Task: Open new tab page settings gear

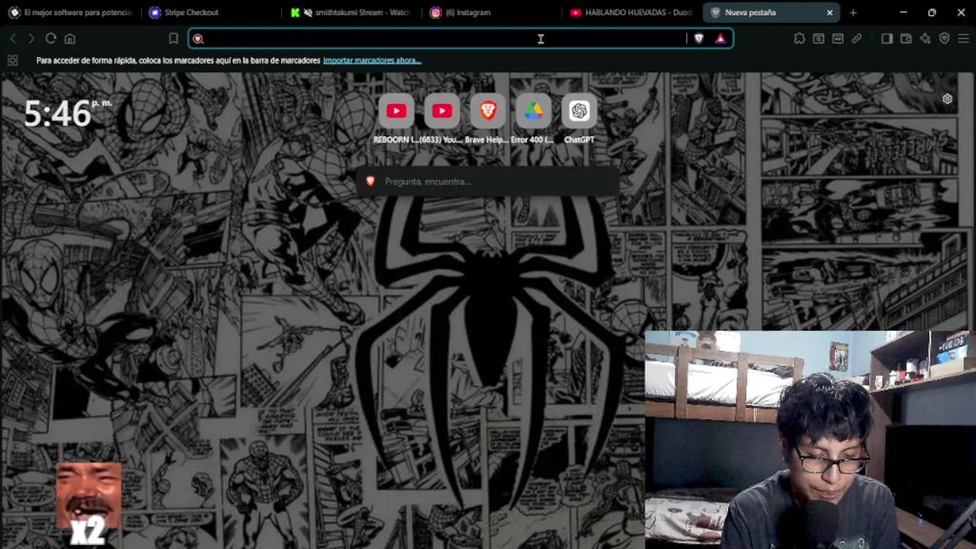Action: (x=947, y=99)
